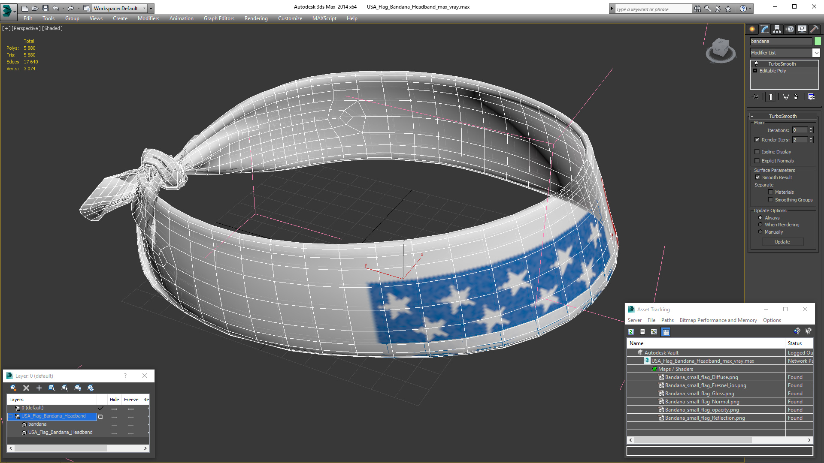Click Make Unique icon under modifier stack
This screenshot has width=824, height=463.
click(x=786, y=97)
